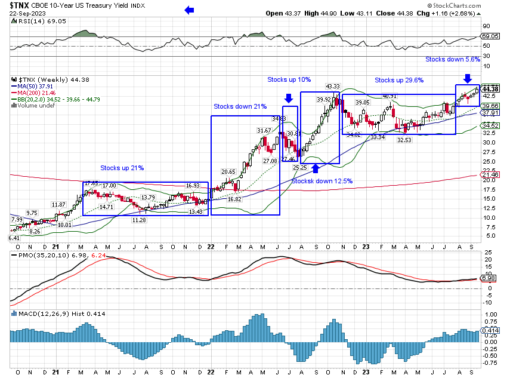Viewport: 507px width, 378px height.
Task: Click the blue line marker for MA(50)
Action: point(14,86)
